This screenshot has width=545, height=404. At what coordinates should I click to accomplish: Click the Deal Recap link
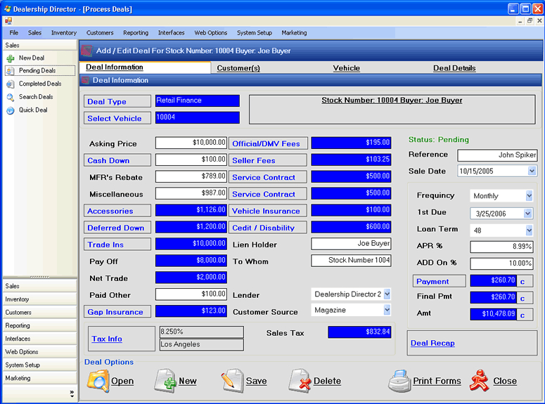click(x=432, y=343)
